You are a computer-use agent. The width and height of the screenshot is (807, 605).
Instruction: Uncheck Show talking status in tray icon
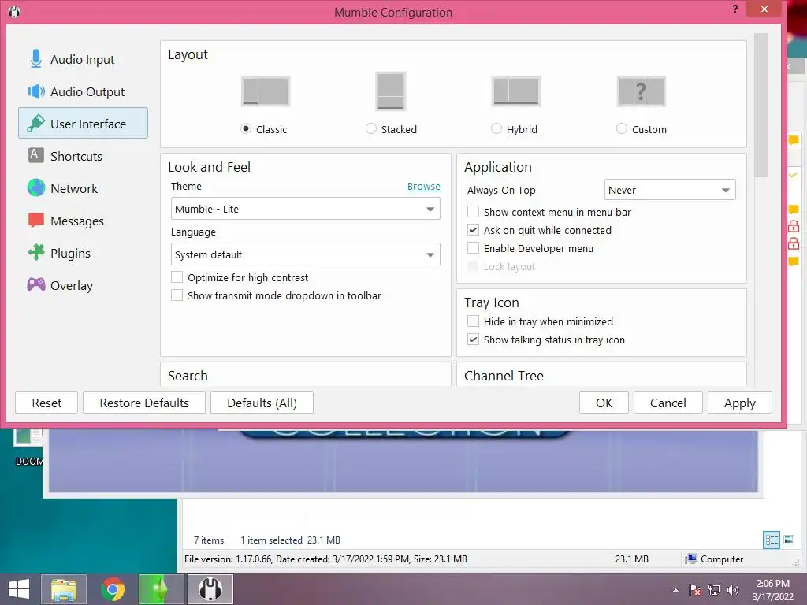[473, 340]
